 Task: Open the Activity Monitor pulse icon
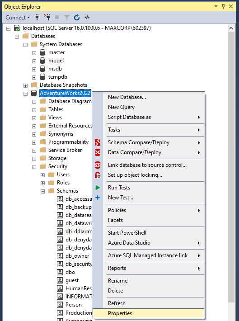[x=87, y=18]
